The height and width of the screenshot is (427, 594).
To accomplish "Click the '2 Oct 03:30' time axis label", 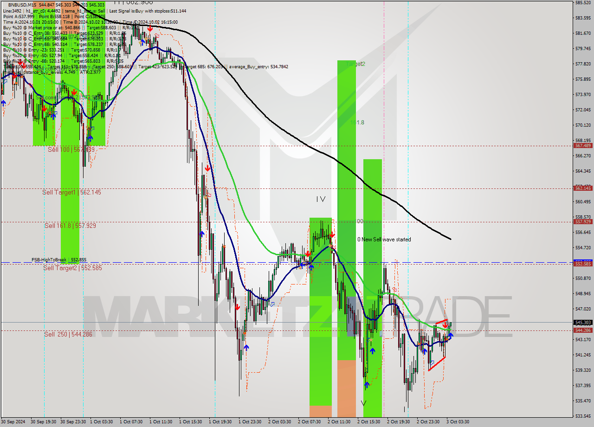I will 279,422.
